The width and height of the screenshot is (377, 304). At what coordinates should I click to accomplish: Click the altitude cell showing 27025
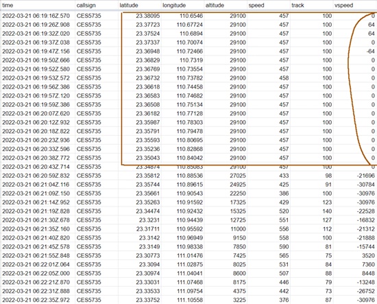point(226,176)
